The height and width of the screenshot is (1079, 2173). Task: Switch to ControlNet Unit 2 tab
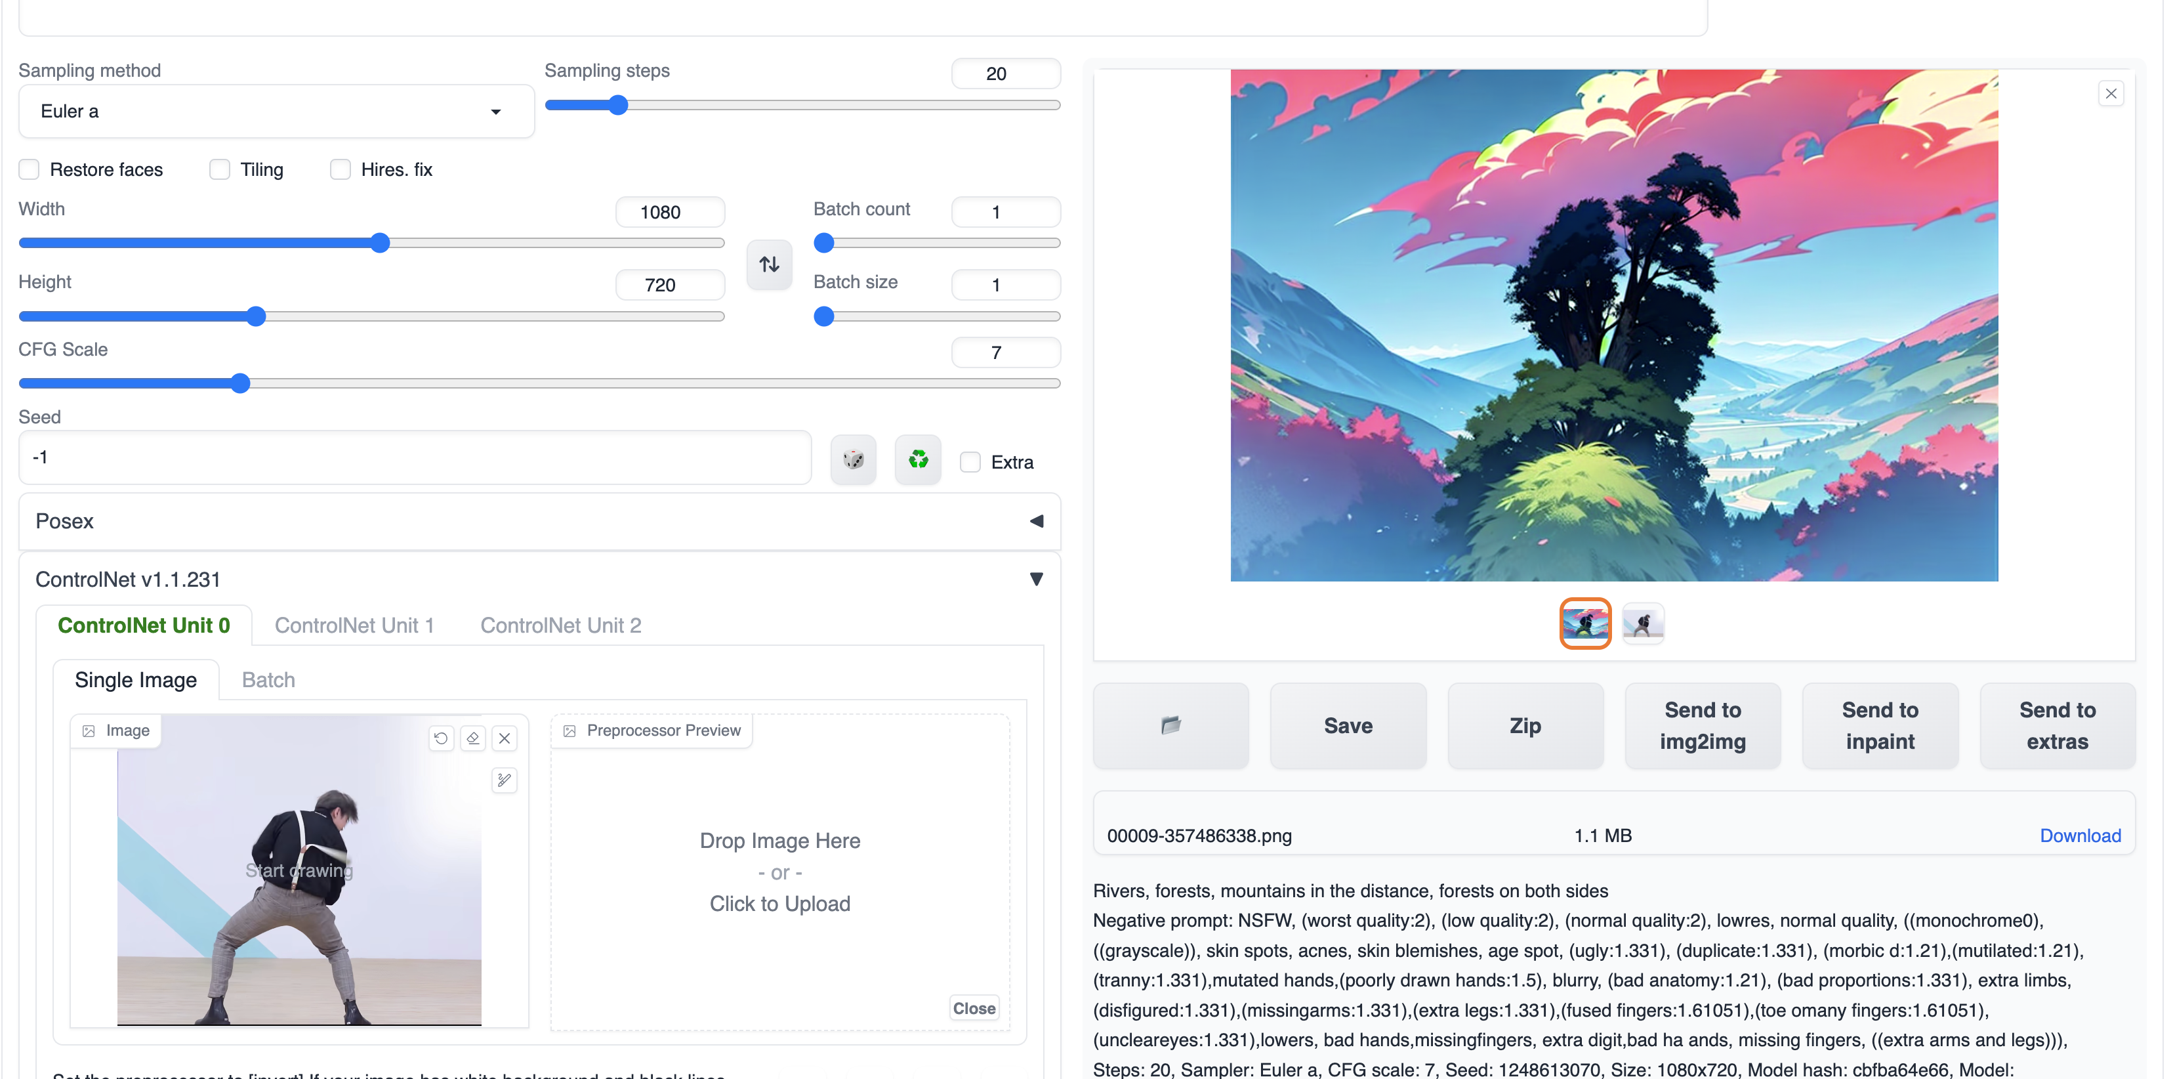[x=561, y=625]
